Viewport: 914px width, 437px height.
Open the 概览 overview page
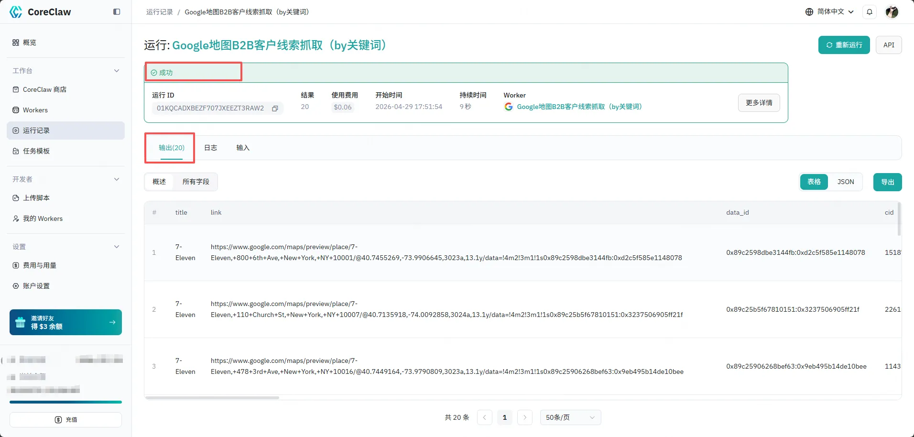65,43
